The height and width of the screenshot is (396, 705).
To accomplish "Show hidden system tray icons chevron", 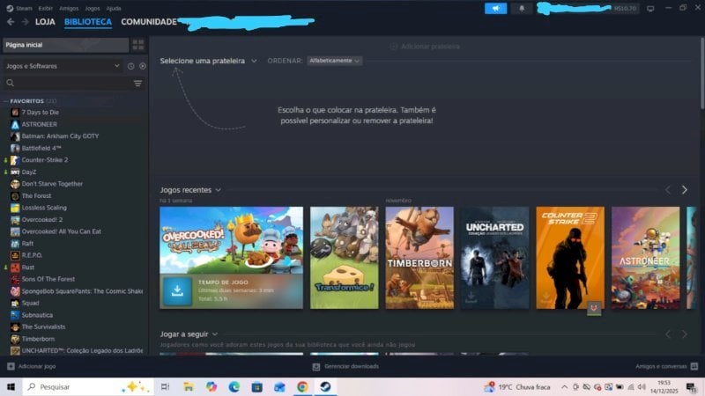I will tap(564, 386).
